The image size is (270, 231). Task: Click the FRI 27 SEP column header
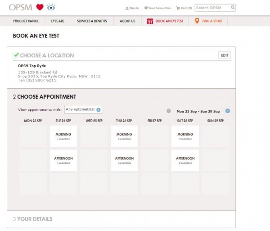click(155, 121)
